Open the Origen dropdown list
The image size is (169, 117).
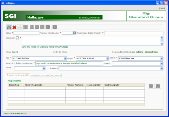[108, 58]
